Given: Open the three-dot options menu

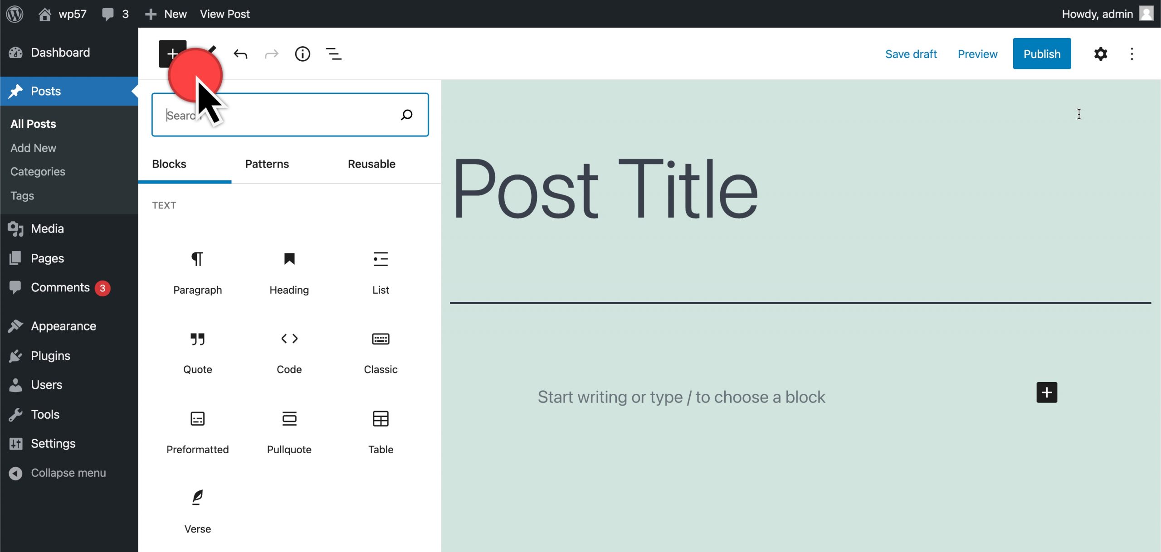Looking at the screenshot, I should [x=1132, y=54].
